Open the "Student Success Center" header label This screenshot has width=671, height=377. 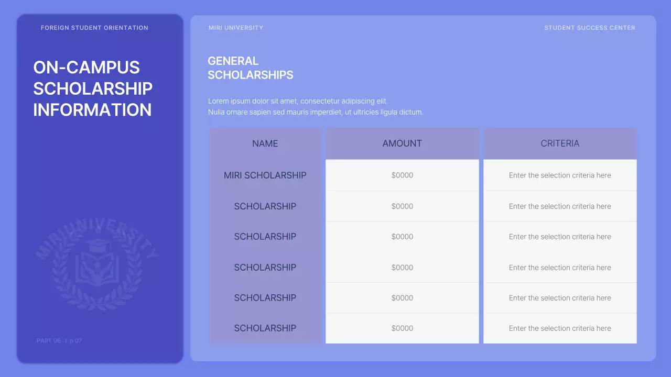(x=590, y=28)
